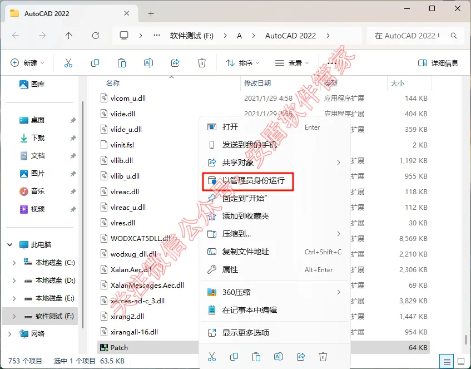Click the Rename icon in the toolbar
Image resolution: width=471 pixels, height=369 pixels.
148,63
